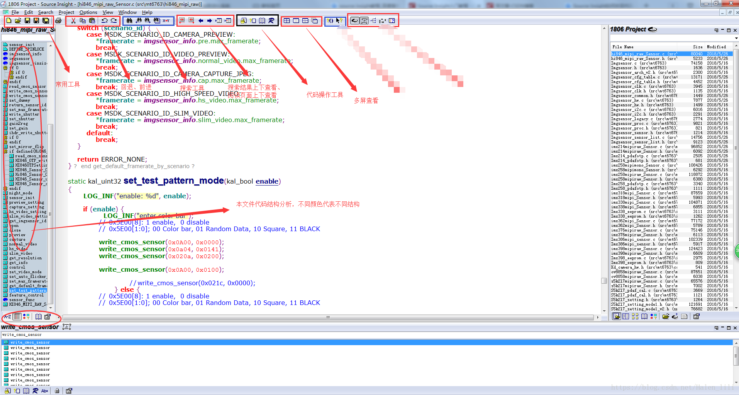Open project folder icon in 1806 Project panel
The height and width of the screenshot is (395, 739).
click(666, 317)
